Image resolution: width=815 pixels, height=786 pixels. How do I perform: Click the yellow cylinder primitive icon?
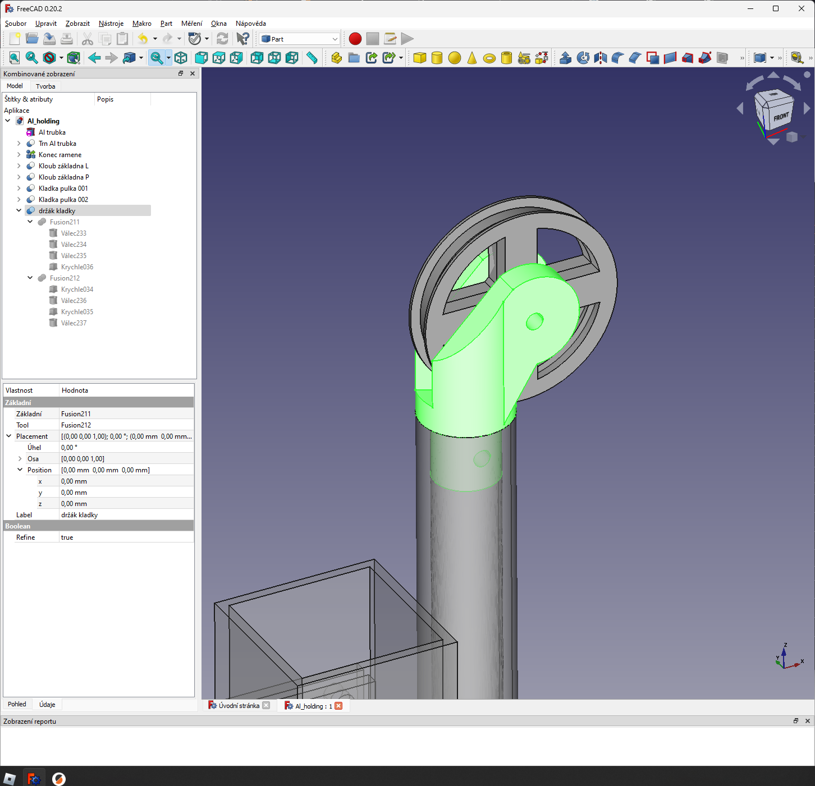(437, 58)
